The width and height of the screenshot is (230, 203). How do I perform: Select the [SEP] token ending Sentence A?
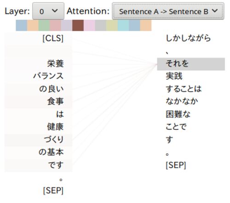point(53,191)
